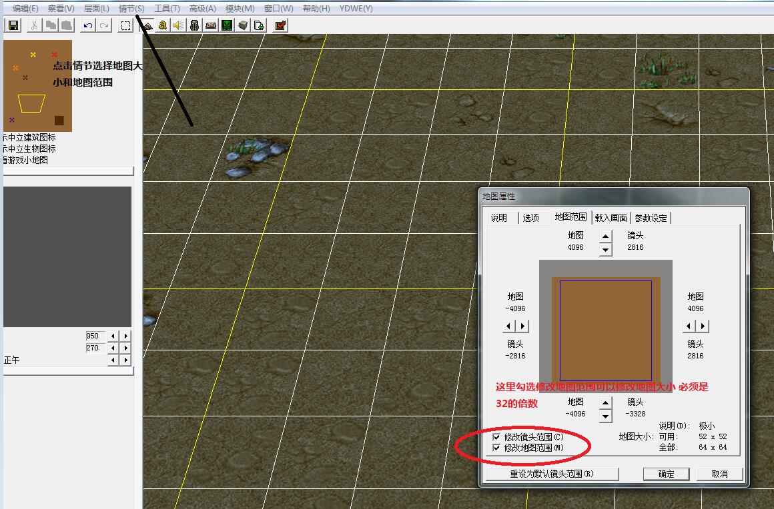
Task: Open the 情节(S) menu
Action: [131, 9]
